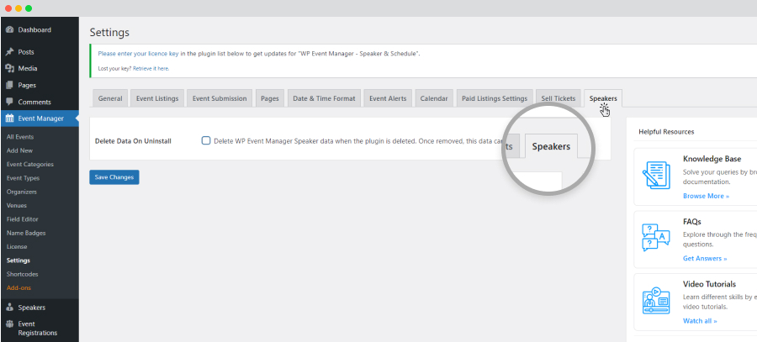Follow 'Please enter your licence key' link
This screenshot has width=757, height=342.
[138, 54]
